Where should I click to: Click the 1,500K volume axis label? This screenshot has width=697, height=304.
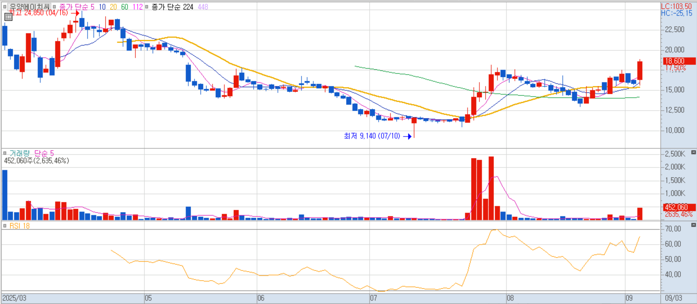point(675,180)
